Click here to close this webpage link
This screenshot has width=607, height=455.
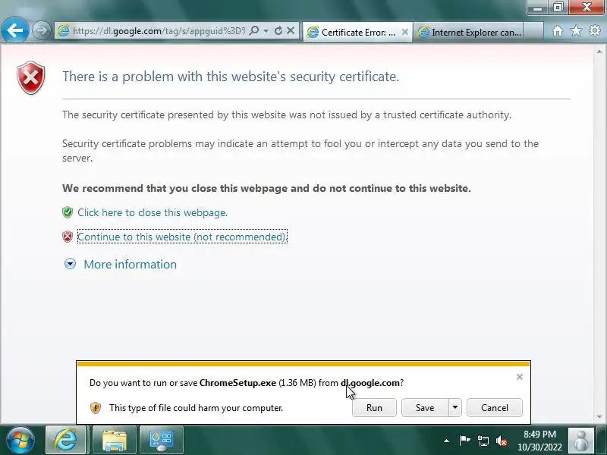pos(153,212)
